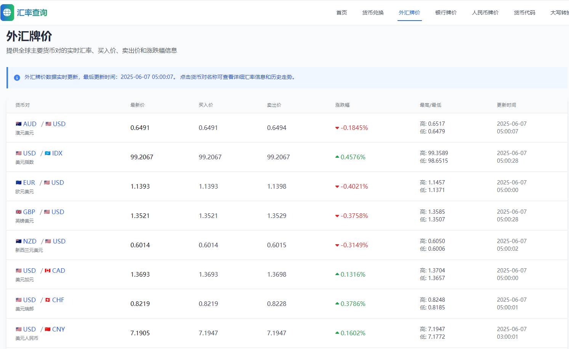This screenshot has height=349, width=569.
Task: Click sell price 0.6494 cell
Action: [x=277, y=128]
